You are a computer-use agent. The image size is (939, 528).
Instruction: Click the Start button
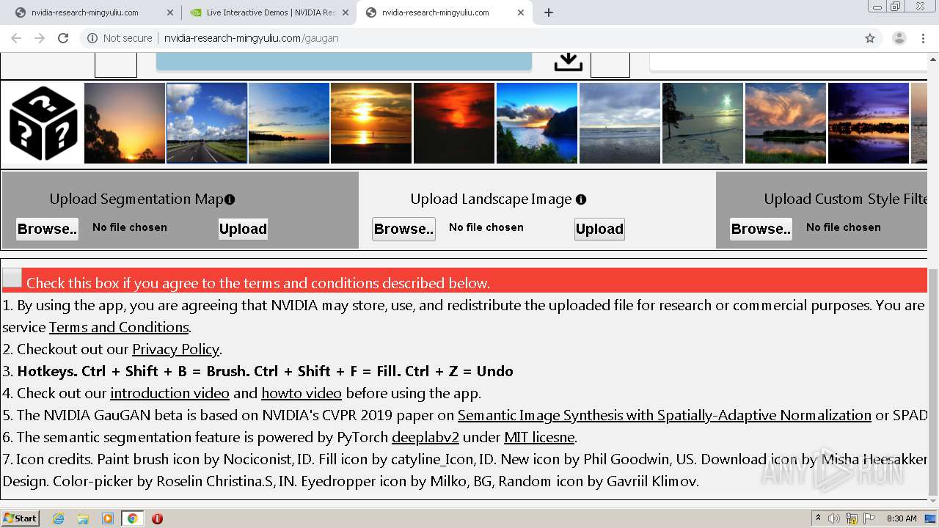tap(21, 518)
